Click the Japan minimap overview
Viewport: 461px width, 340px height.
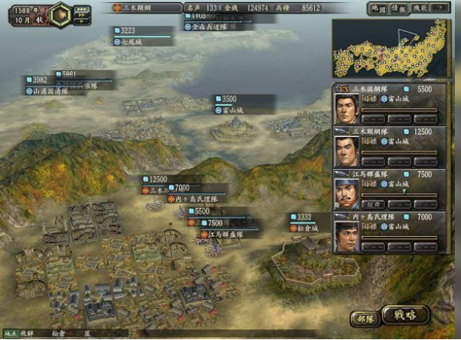[x=390, y=48]
